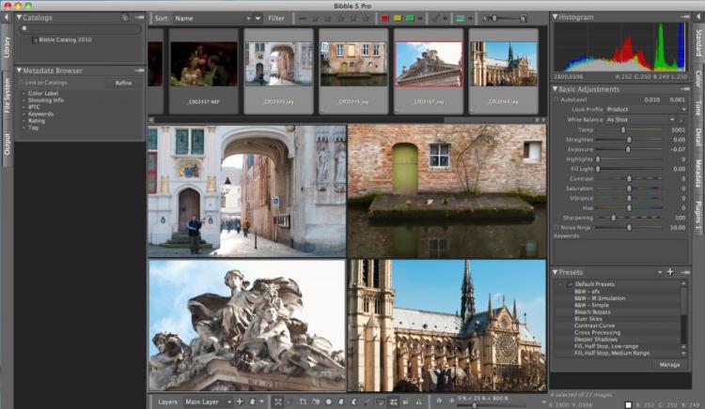Click the white balance eyedropper icon
The height and width of the screenshot is (409, 705).
coord(682,120)
